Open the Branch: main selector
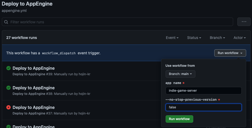 [x=180, y=74]
